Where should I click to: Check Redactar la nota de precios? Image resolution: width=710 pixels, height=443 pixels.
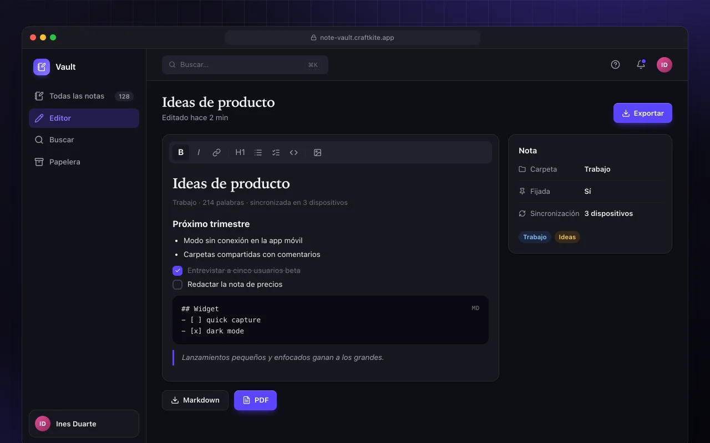177,285
